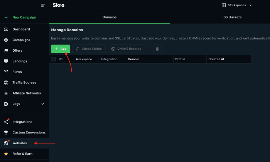270x162 pixels.
Task: Click the Flows branching icon
Action: tap(6, 72)
